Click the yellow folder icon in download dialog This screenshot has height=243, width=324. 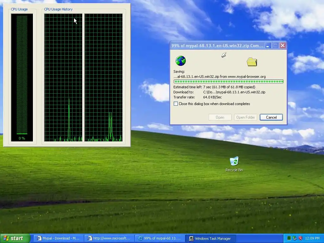click(x=252, y=62)
